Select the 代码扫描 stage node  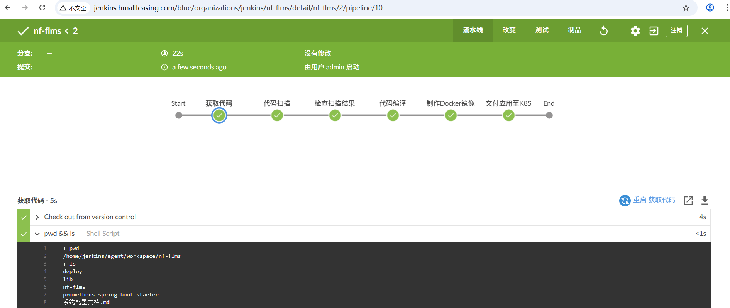(x=277, y=115)
